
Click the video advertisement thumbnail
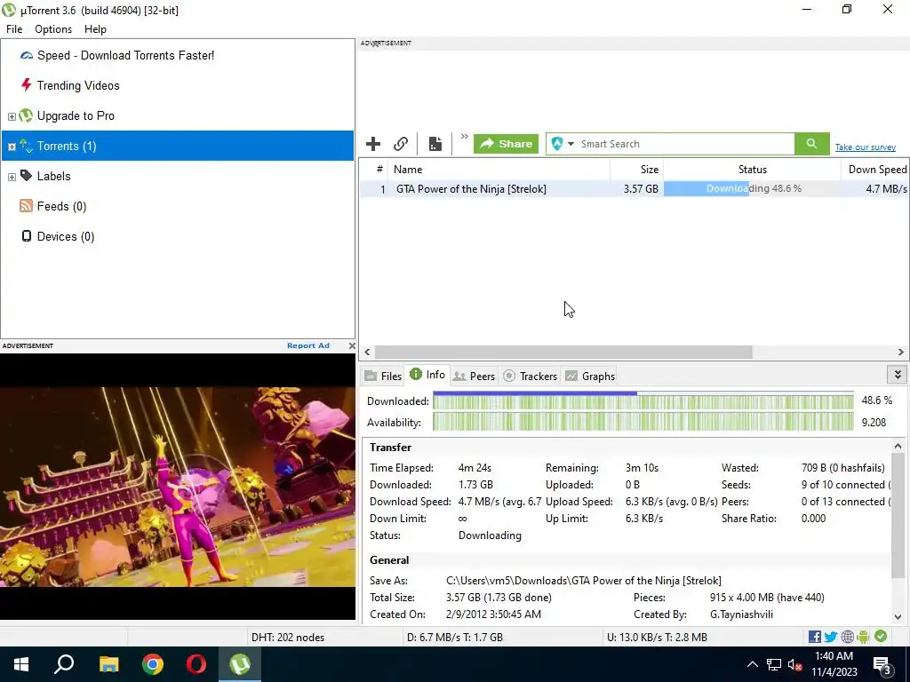point(178,487)
